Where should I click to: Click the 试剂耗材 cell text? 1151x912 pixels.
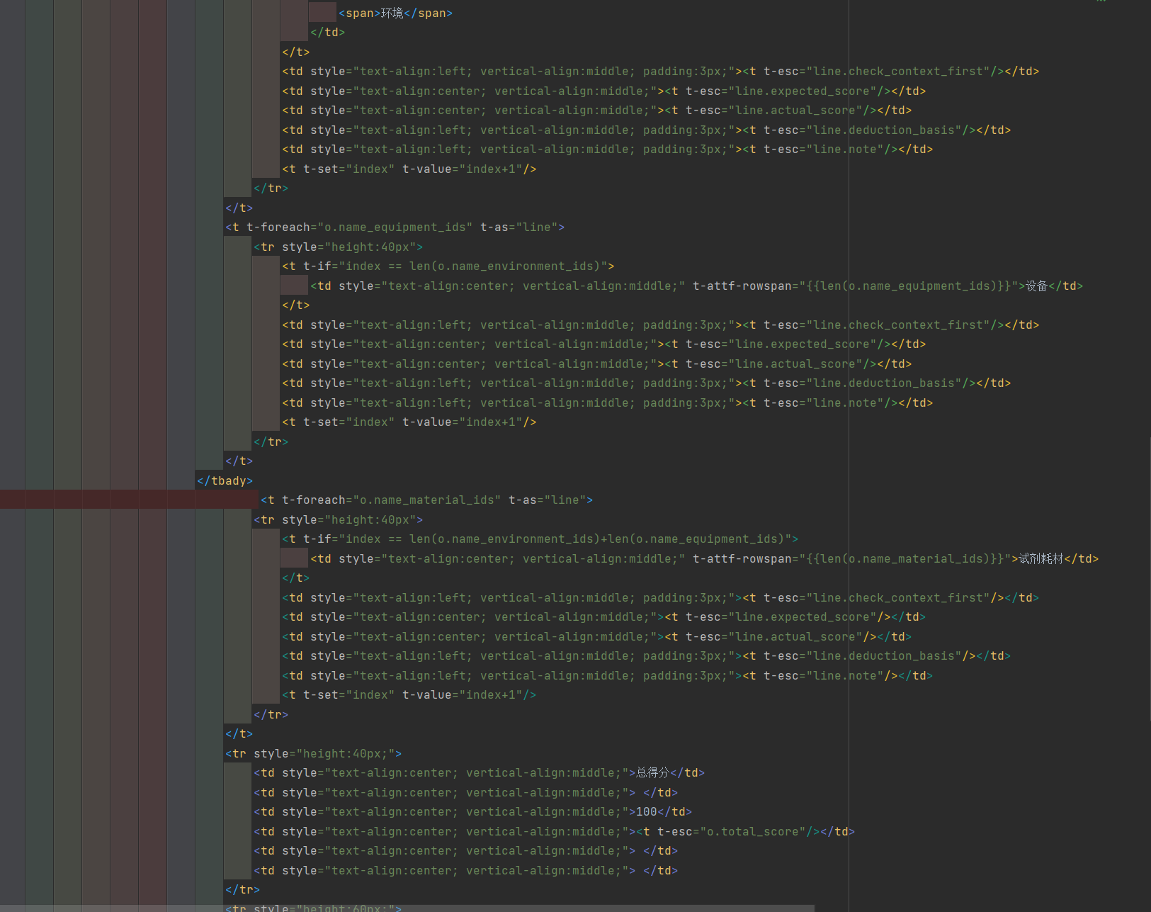[1041, 559]
